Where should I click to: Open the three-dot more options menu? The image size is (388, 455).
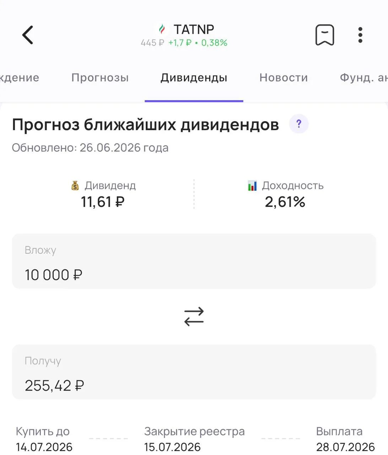360,35
